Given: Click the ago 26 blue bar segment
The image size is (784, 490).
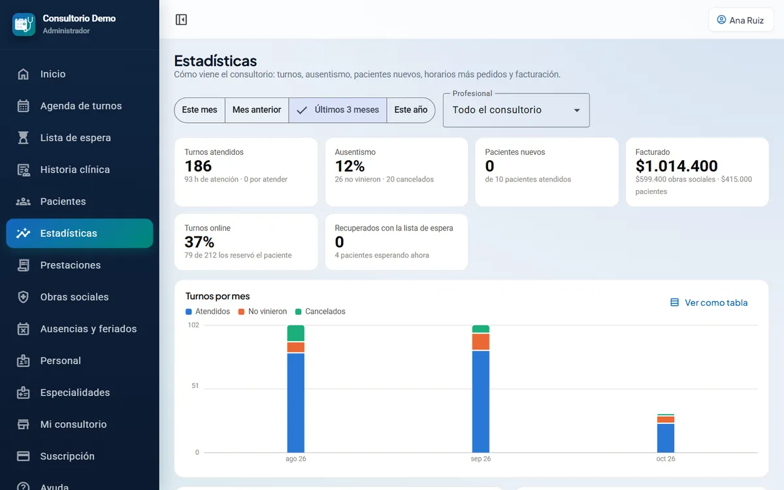Looking at the screenshot, I should tap(296, 403).
